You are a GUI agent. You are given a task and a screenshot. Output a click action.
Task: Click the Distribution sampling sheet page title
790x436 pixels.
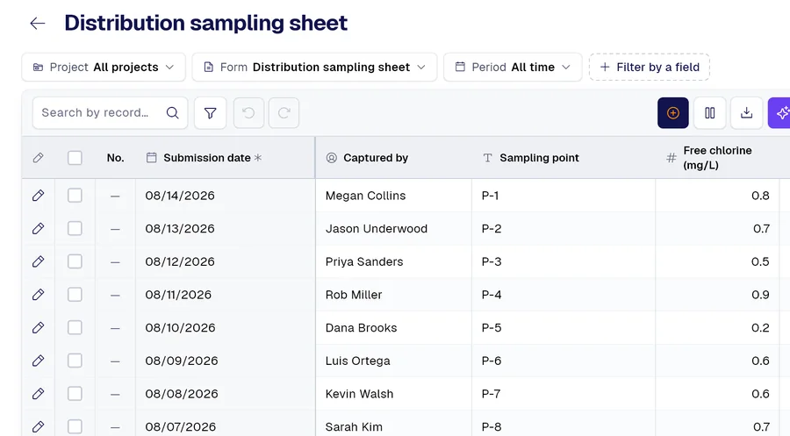click(206, 23)
